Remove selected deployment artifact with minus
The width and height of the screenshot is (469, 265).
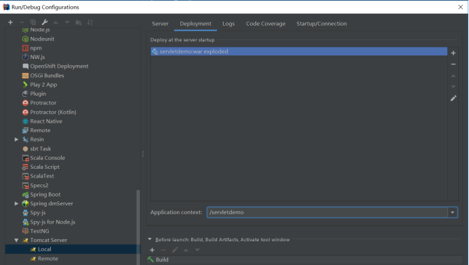pyautogui.click(x=453, y=64)
